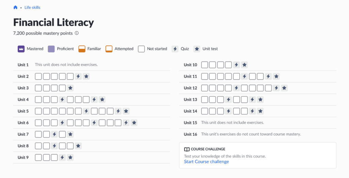The image size is (349, 178).
Task: Open first exercise box in Unit 2
Action: (38, 77)
